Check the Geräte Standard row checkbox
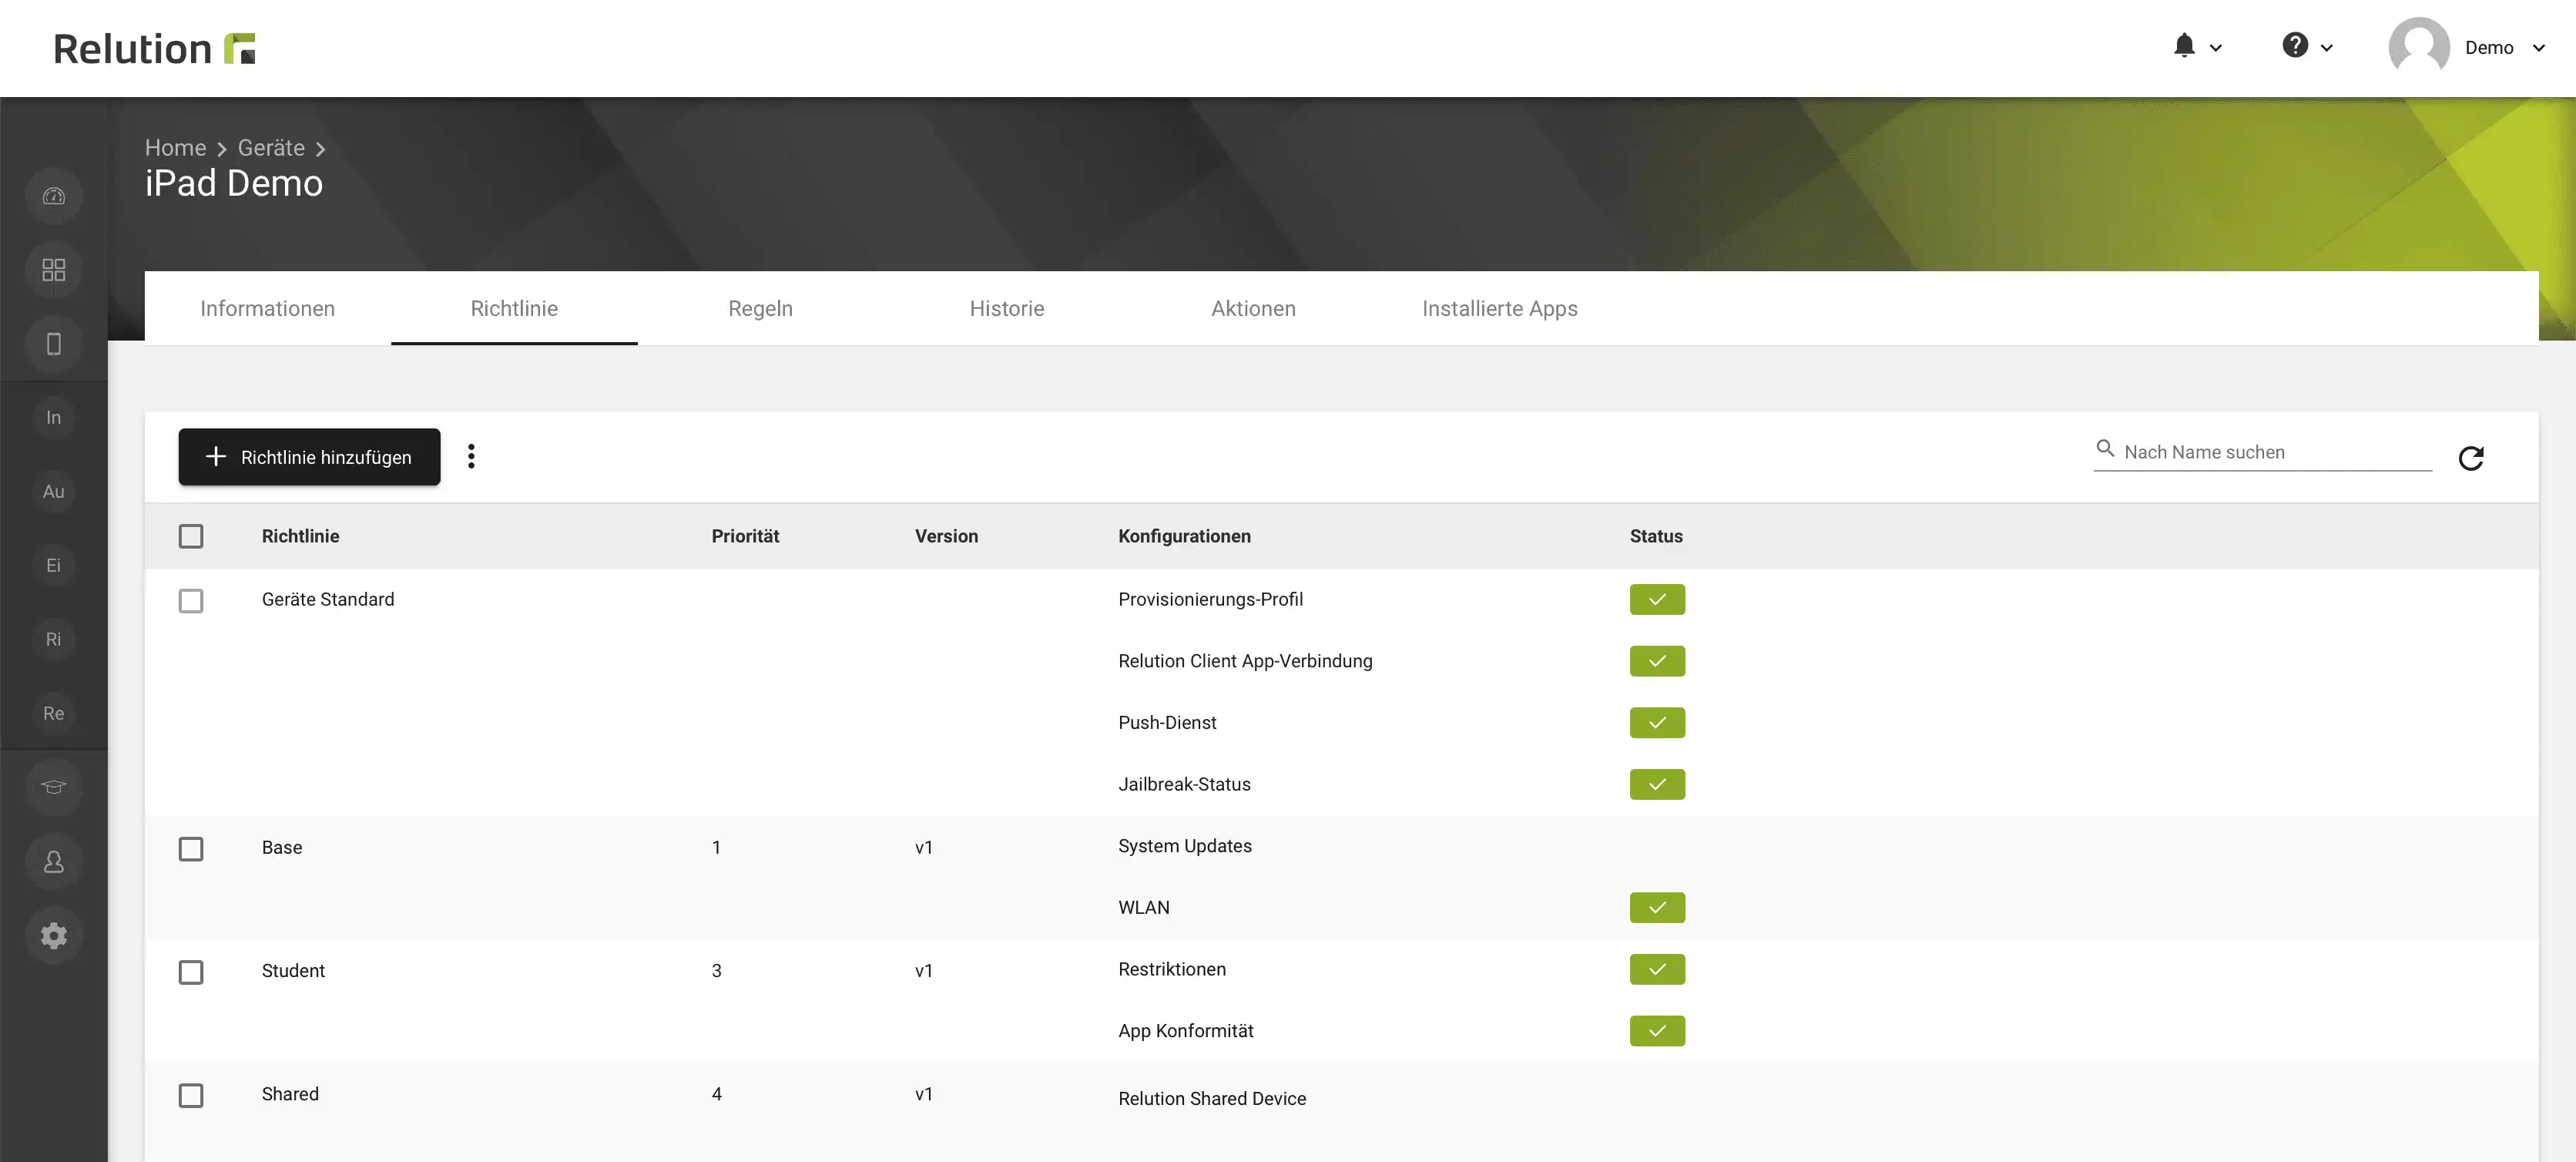 (x=191, y=601)
